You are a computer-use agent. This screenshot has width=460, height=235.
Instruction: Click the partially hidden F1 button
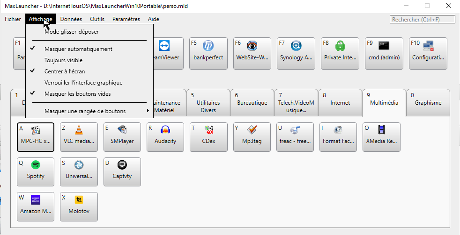pos(19,53)
